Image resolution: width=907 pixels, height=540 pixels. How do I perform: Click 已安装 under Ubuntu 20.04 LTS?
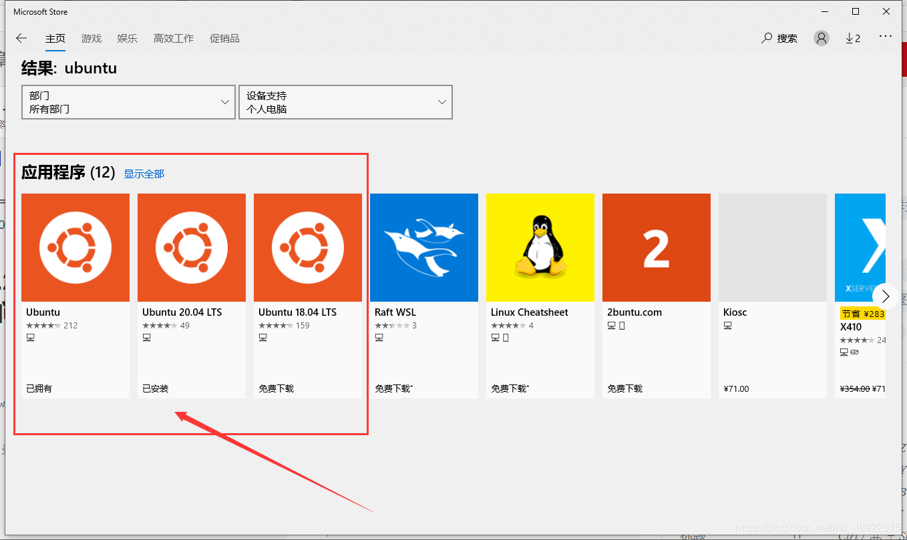(x=155, y=388)
